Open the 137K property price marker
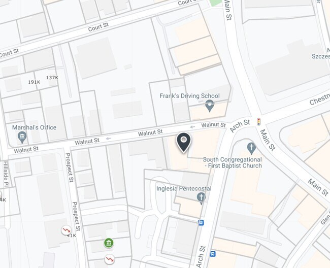 [52, 78]
